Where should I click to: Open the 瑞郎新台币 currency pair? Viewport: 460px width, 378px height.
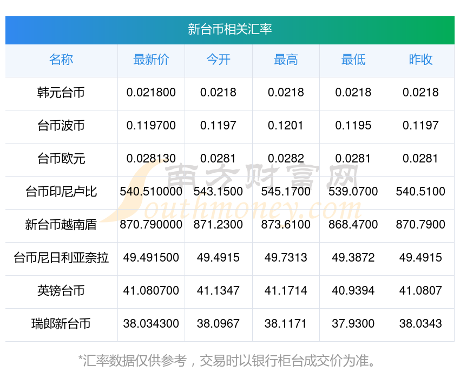61,324
